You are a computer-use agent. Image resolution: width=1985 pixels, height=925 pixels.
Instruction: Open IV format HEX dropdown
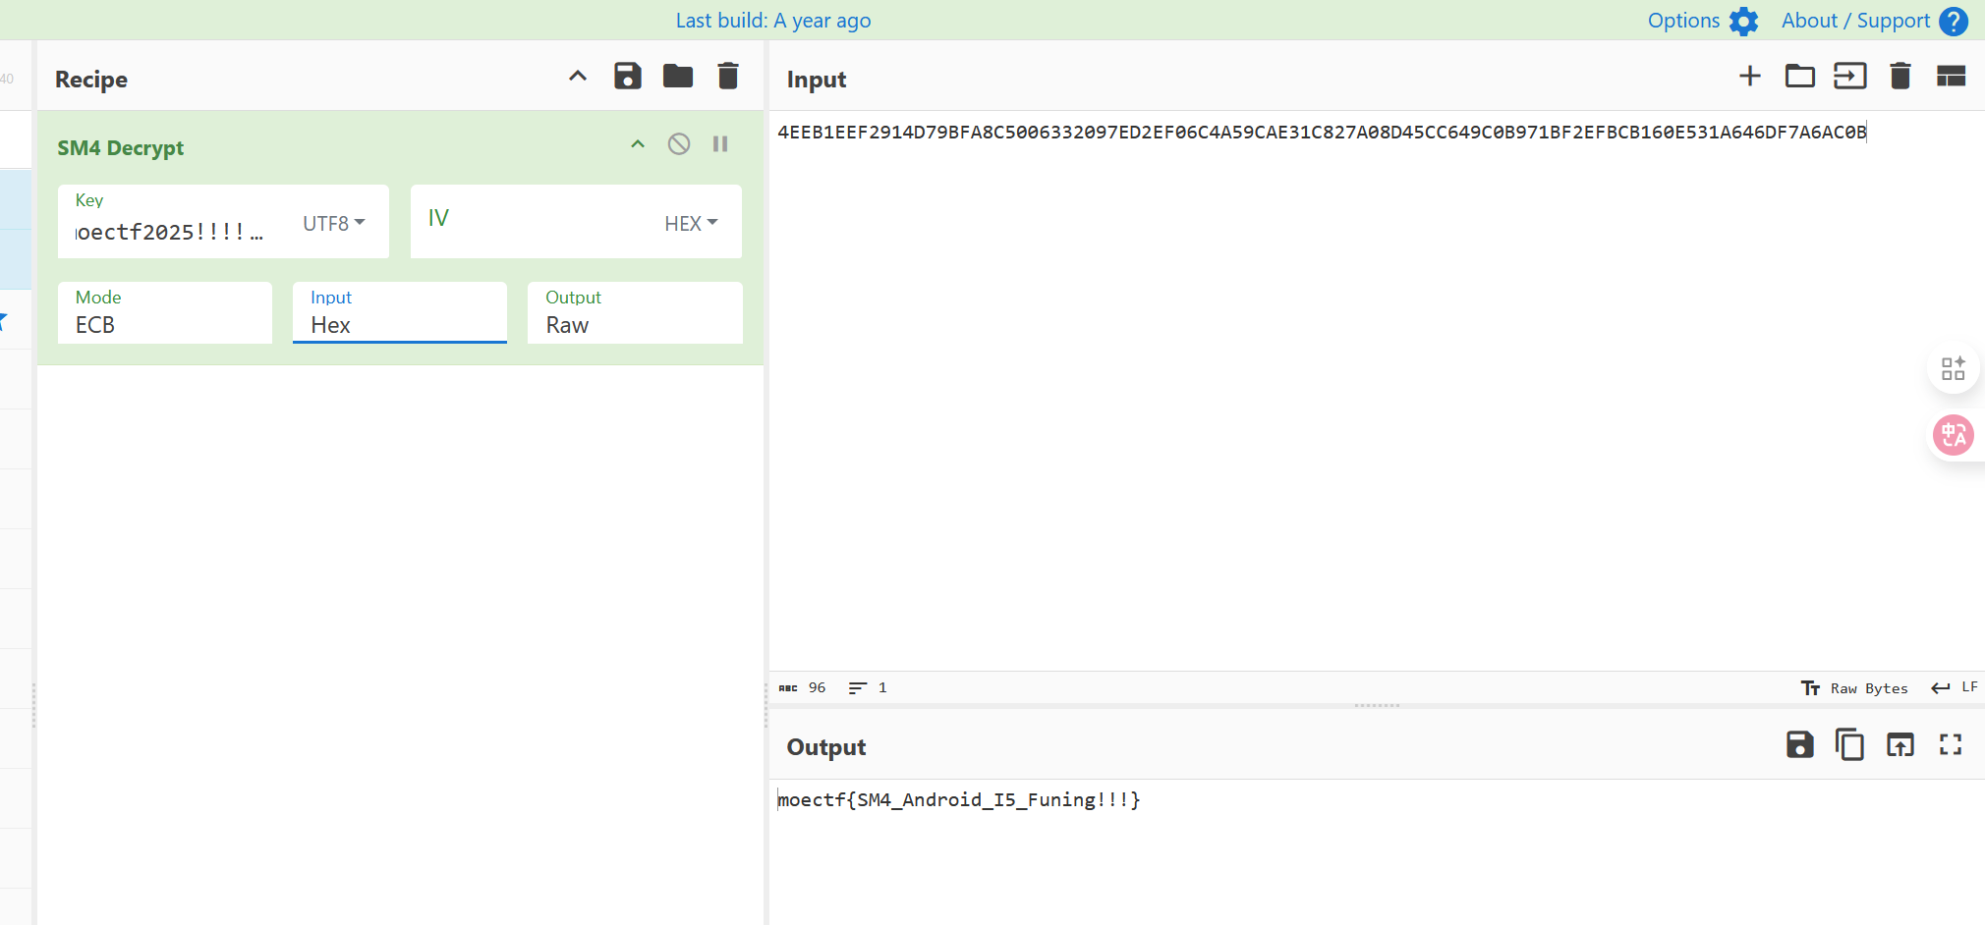coord(691,223)
